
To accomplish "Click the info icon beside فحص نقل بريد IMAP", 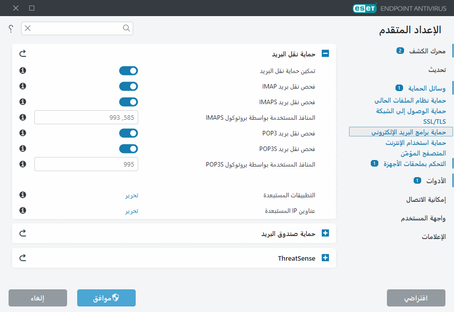I will click(x=22, y=86).
